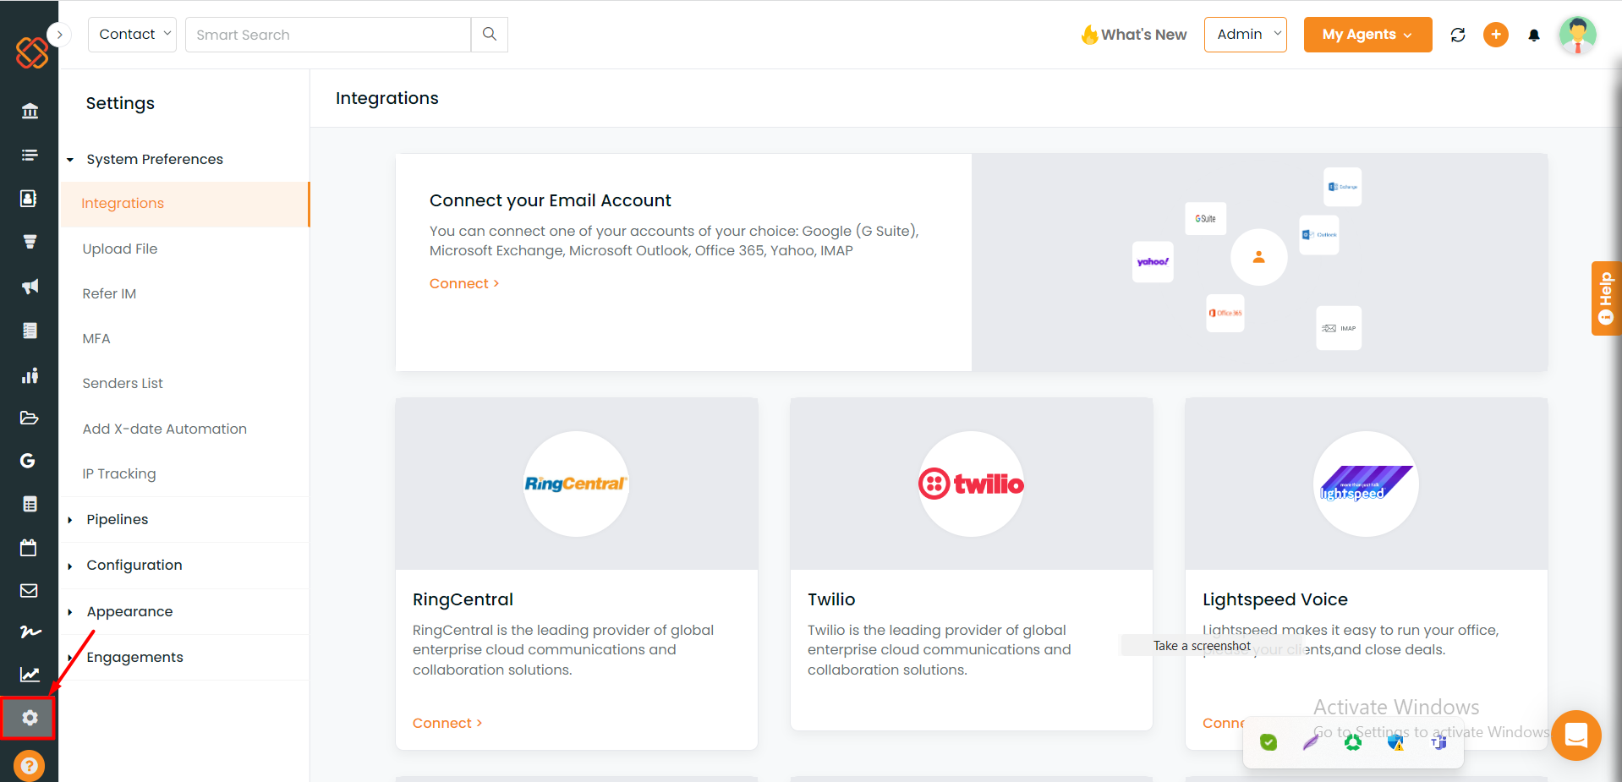Open the email envelope sidebar icon
The height and width of the screenshot is (782, 1622).
coord(29,590)
